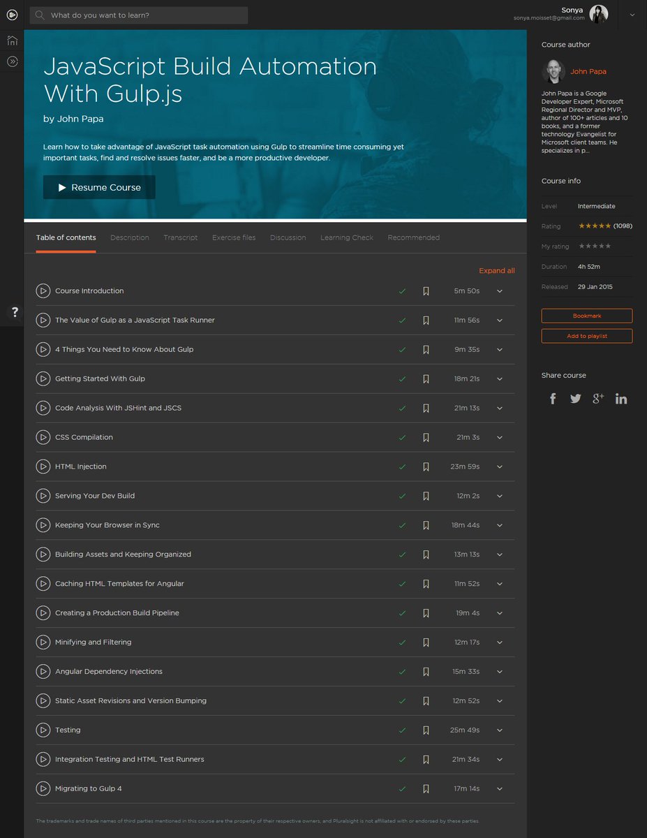
Task: Toggle completion check for Static Asset Revisions
Action: click(x=402, y=701)
